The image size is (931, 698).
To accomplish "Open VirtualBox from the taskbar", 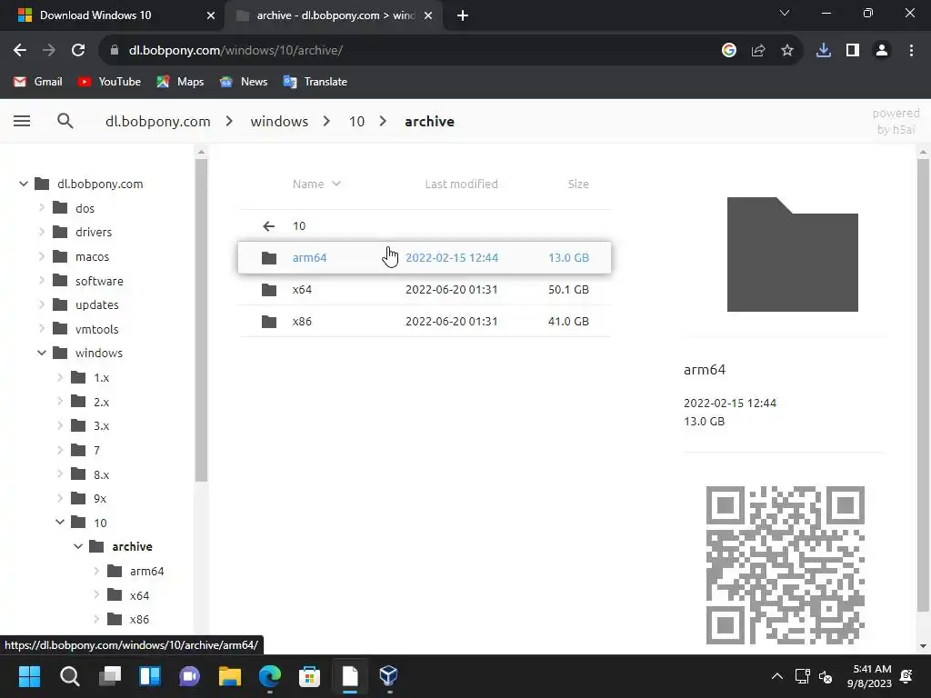I will point(389,676).
